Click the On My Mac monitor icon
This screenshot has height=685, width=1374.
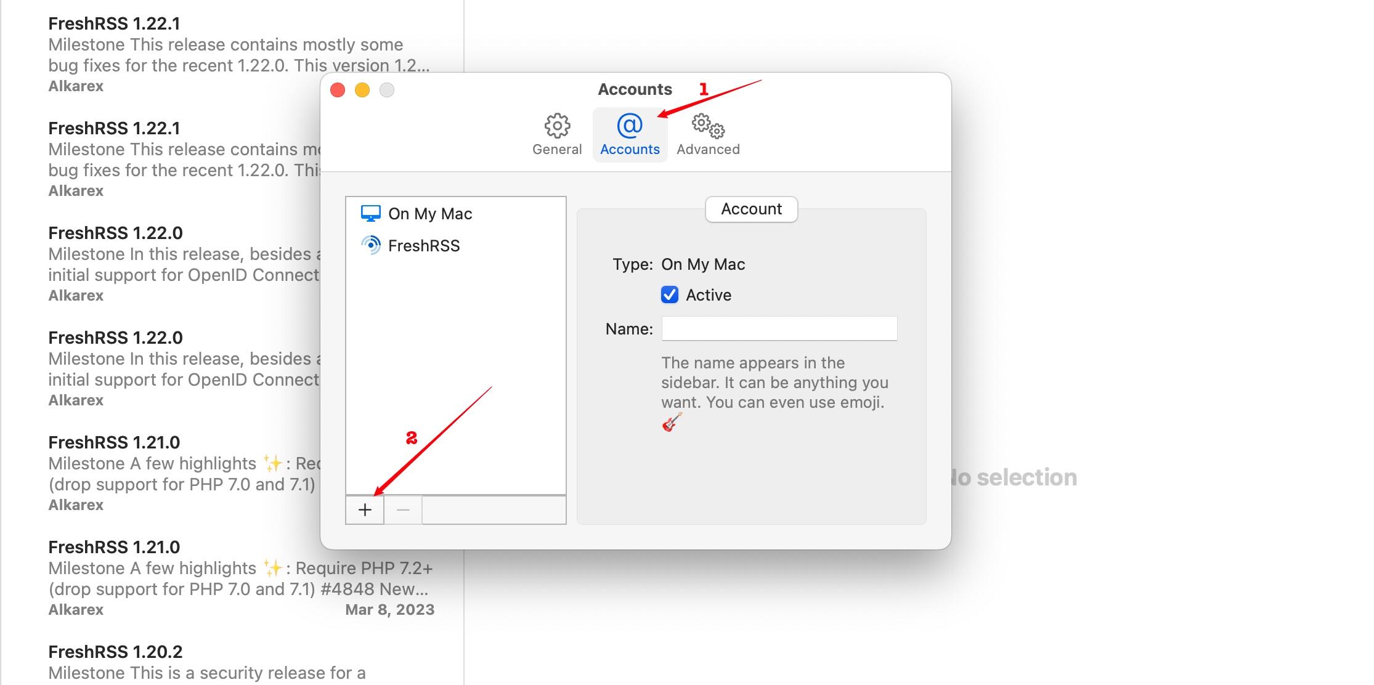[370, 214]
